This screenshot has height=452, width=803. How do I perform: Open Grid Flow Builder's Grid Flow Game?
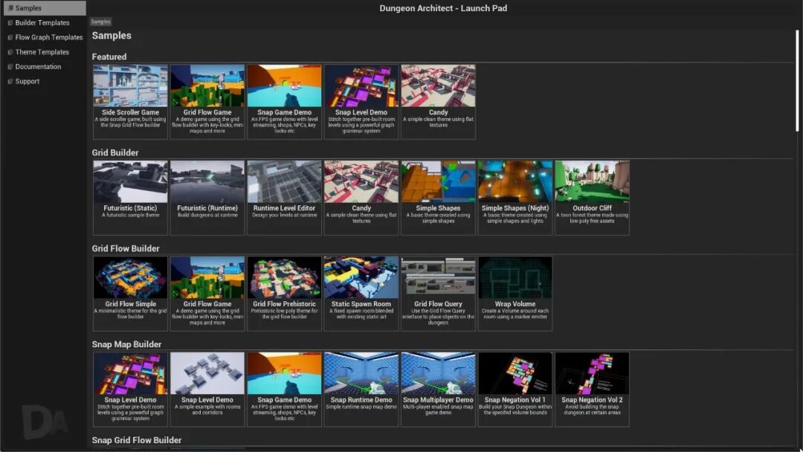pyautogui.click(x=207, y=294)
